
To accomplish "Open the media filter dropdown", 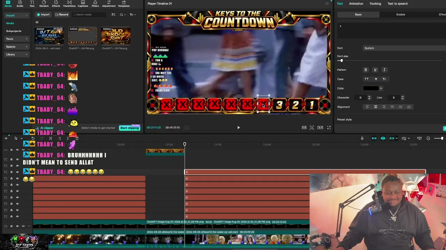I will [132, 15].
